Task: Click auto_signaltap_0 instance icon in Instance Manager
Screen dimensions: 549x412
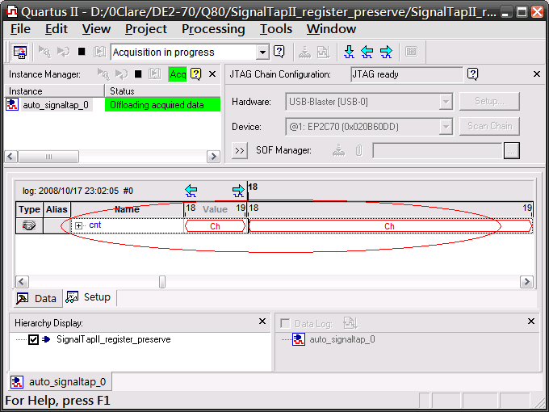Action: click(12, 105)
